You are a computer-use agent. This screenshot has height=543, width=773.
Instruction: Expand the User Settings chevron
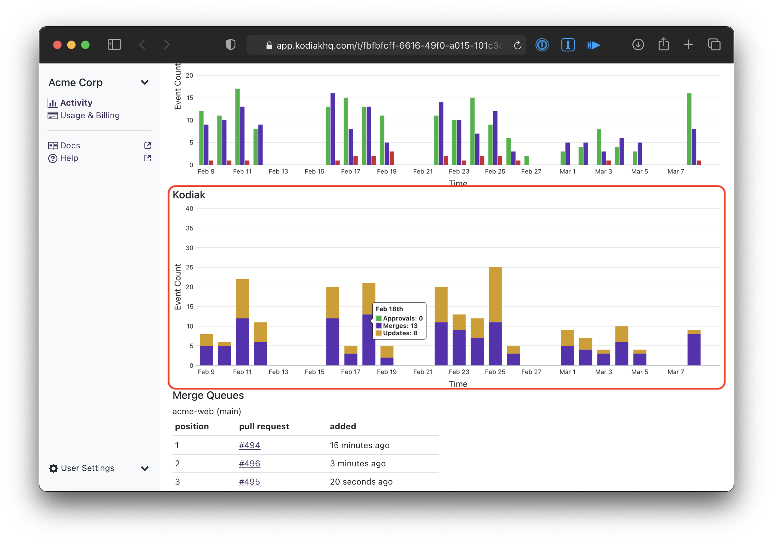144,468
